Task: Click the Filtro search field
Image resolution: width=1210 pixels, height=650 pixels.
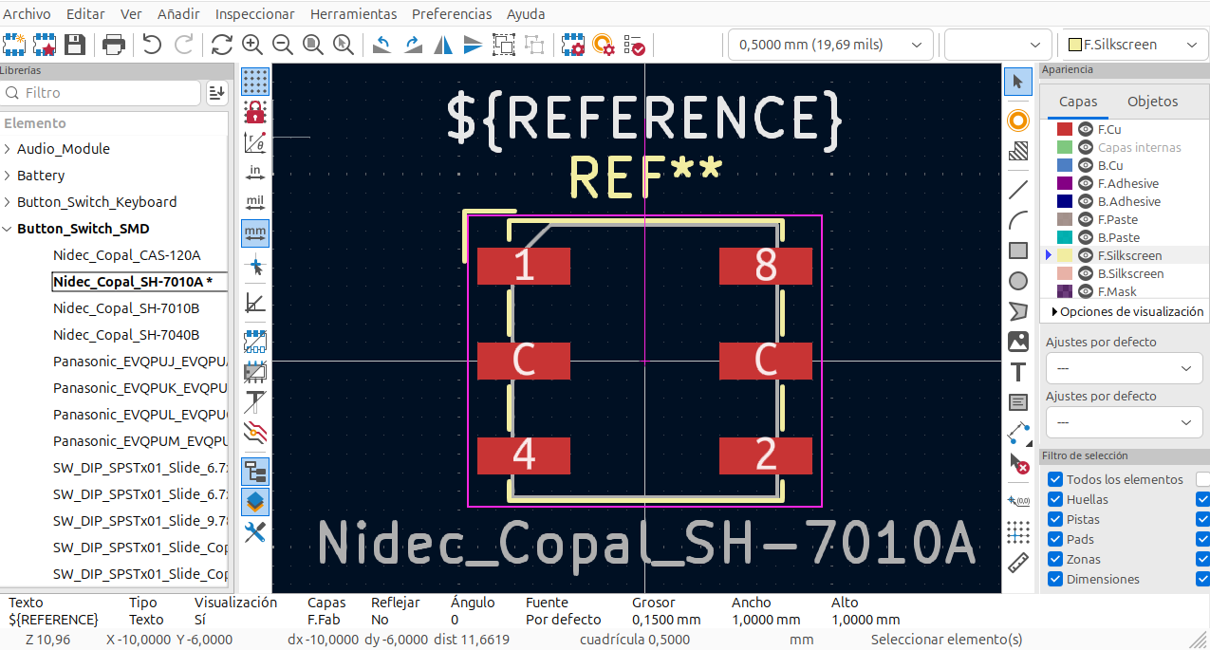Action: [x=102, y=93]
